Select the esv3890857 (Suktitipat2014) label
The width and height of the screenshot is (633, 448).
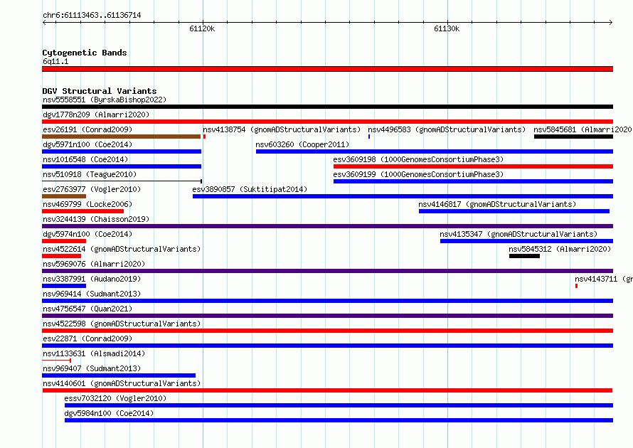(250, 189)
